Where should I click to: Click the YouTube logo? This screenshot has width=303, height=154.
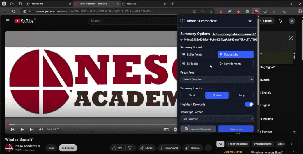coord(24,21)
